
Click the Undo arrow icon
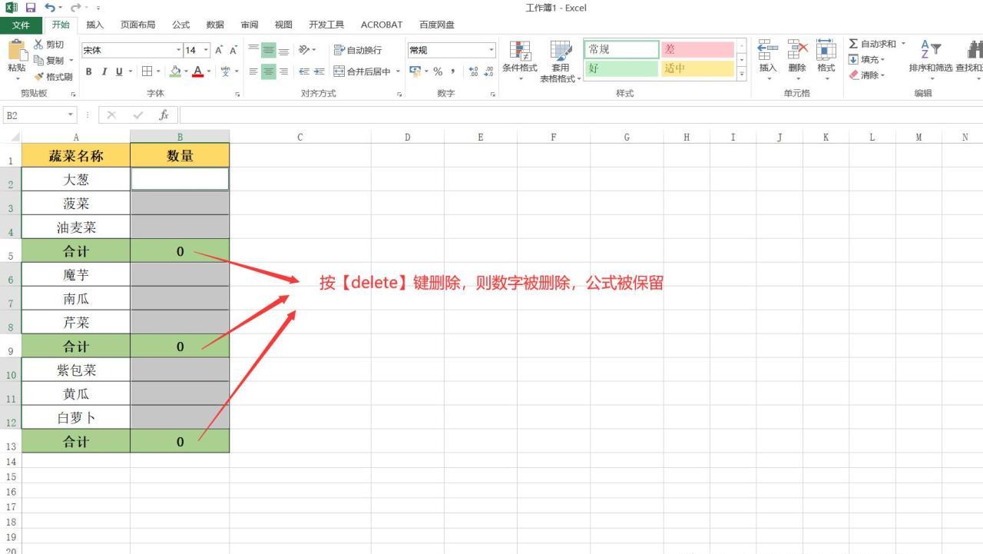point(49,8)
